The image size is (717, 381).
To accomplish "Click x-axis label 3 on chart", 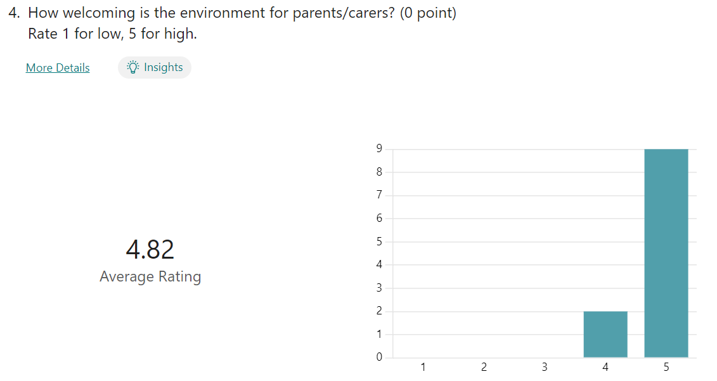I will (x=545, y=367).
